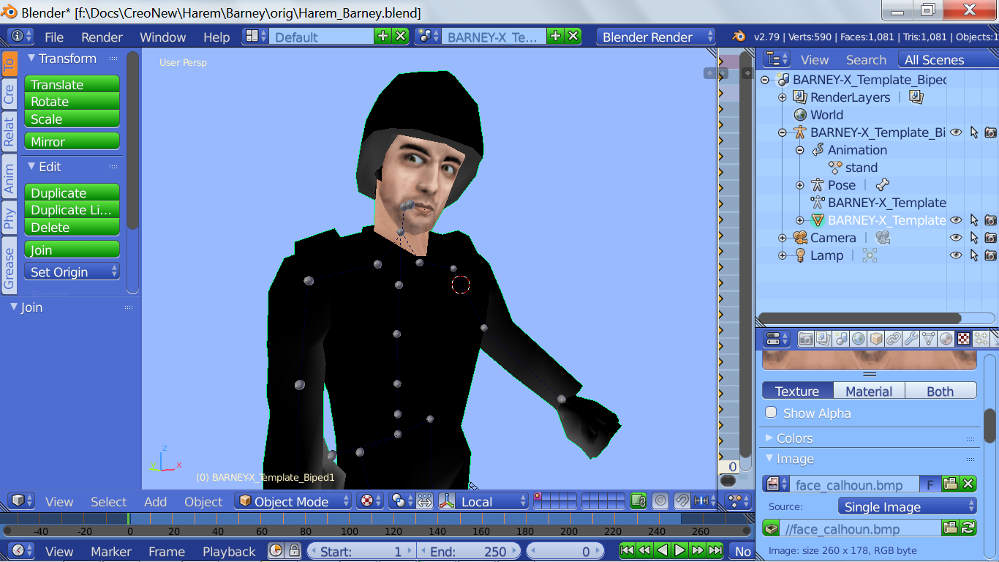Viewport: 999px width, 562px height.
Task: Reload the face_calhoun.bmp image file
Action: coord(968,528)
